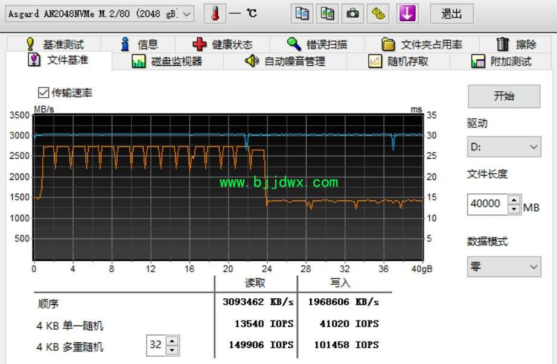This screenshot has width=557, height=364.
Task: Click the queue depth 32 field
Action: point(156,345)
